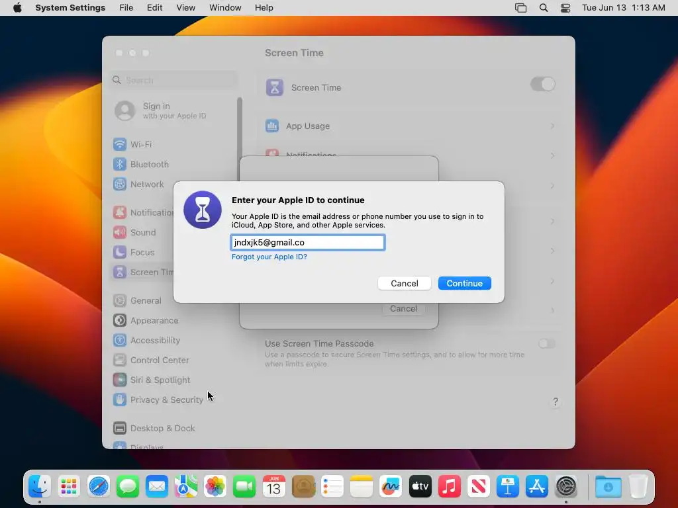Screen dimensions: 678x508
Task: Open System Settings from the Dock
Action: pyautogui.click(x=566, y=486)
